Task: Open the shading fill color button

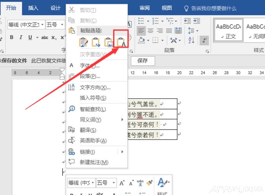Action: (x=141, y=40)
